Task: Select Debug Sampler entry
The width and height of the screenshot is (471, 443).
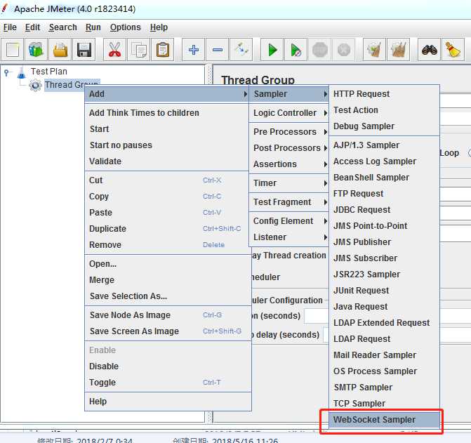Action: 385,126
